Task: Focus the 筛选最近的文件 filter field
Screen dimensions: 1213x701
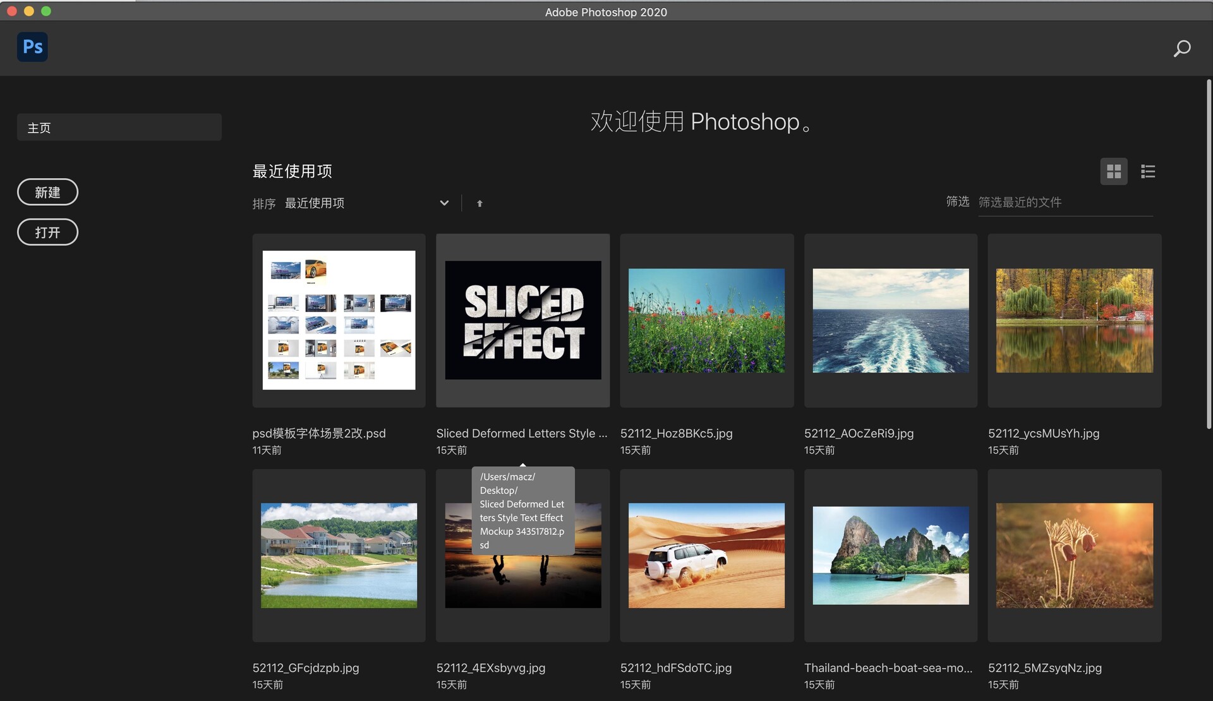Action: (x=1065, y=203)
